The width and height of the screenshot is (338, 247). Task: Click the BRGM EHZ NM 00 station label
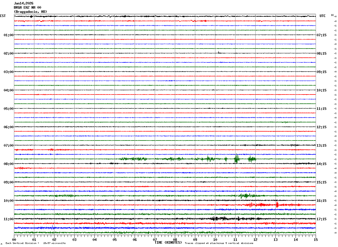(x=27, y=8)
